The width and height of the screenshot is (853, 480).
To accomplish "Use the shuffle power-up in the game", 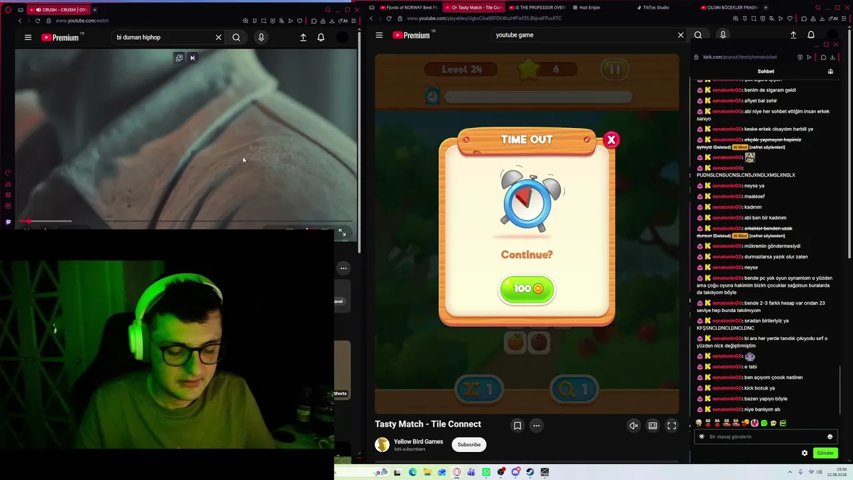I will click(x=479, y=389).
